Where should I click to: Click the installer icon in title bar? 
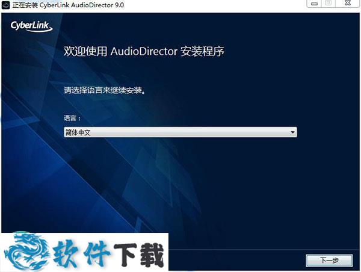(5, 4)
